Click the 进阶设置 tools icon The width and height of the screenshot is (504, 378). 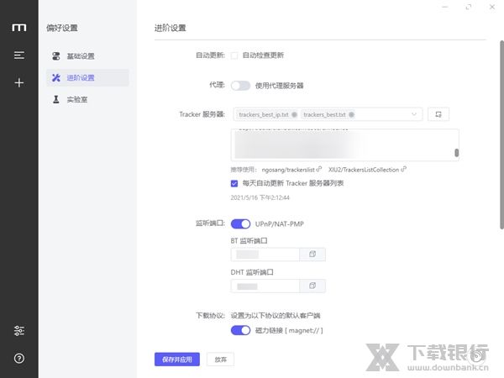point(56,77)
